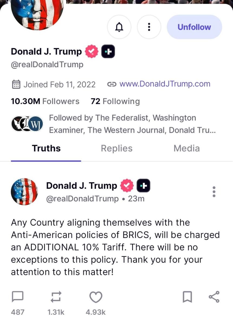The width and height of the screenshot is (233, 325).
Task: Open profile three-dot options menu
Action: (x=149, y=27)
